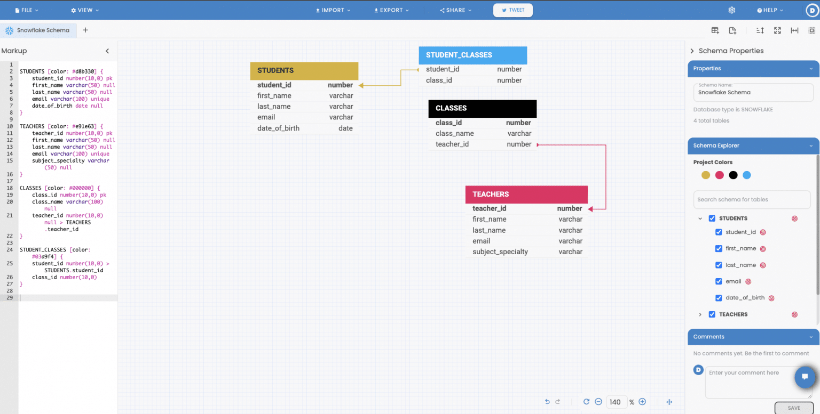
Task: Click the TWEET button
Action: pos(513,10)
